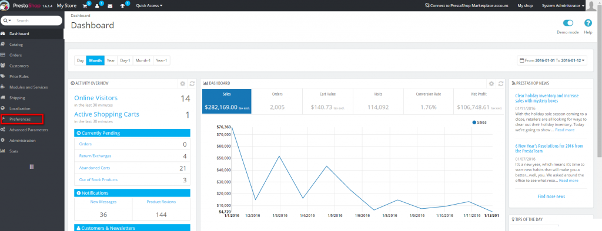Click the Price Rules tag icon
This screenshot has width=602, height=231.
click(x=3, y=76)
